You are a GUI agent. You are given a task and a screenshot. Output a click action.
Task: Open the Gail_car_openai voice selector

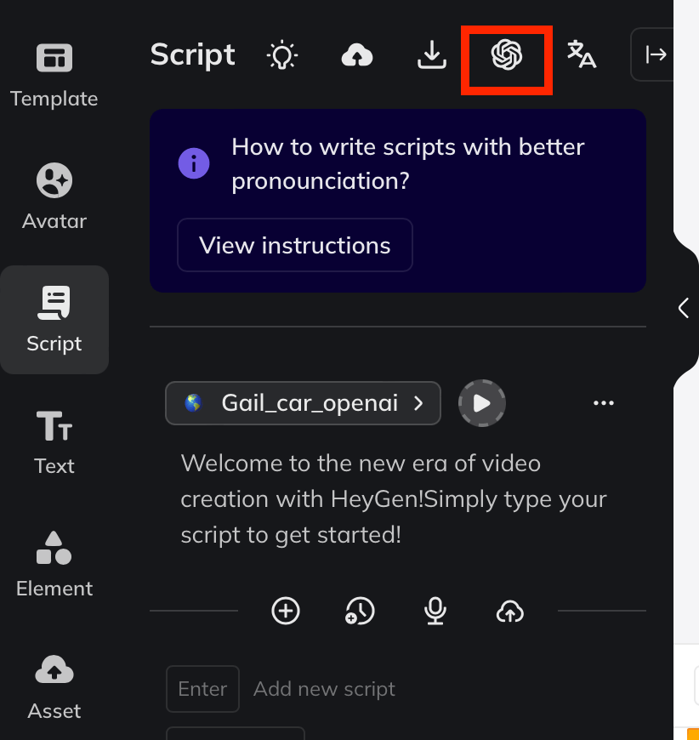[304, 403]
